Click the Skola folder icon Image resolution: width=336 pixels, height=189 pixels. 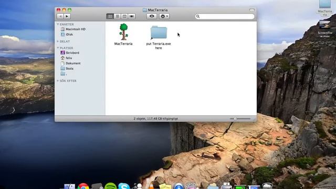tap(62, 69)
